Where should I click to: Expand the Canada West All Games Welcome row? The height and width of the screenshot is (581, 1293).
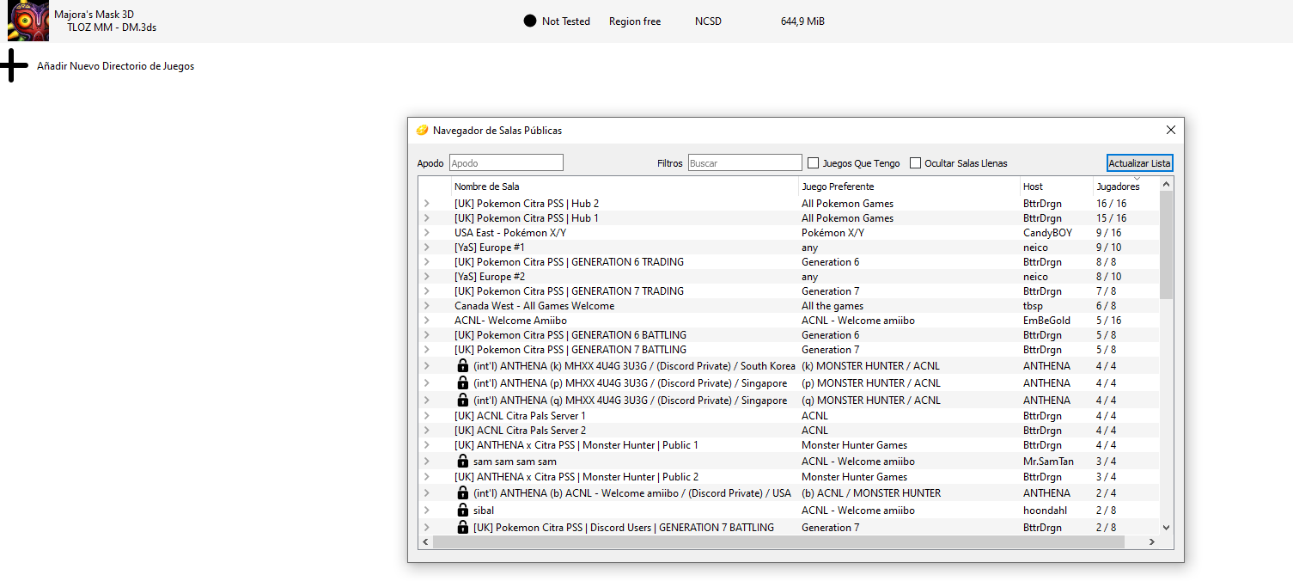pos(426,306)
